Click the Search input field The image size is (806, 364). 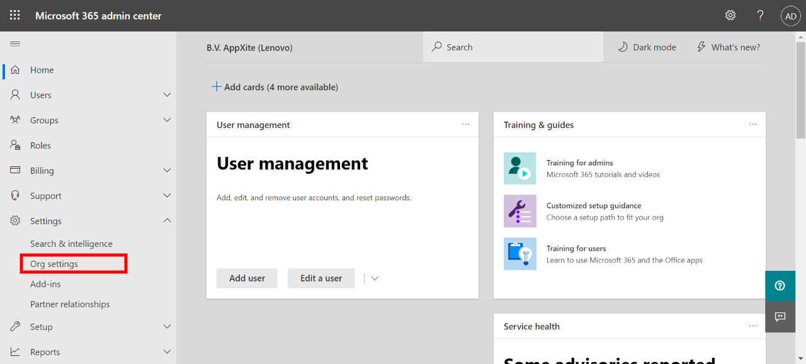click(x=513, y=47)
